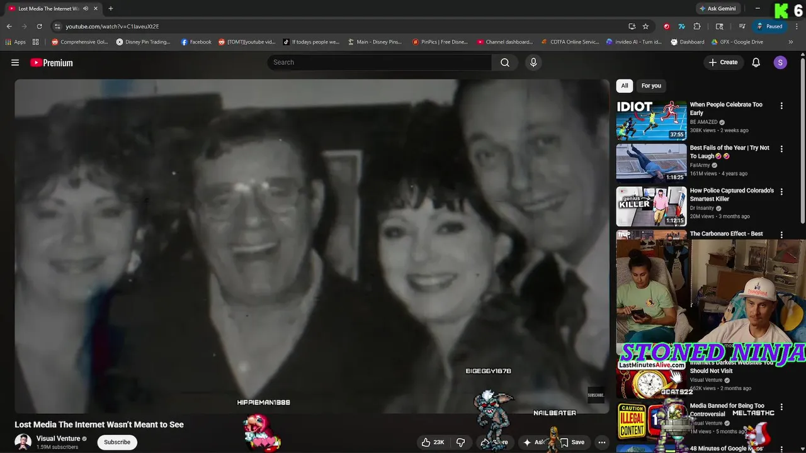Bookmark this page with the star icon
Screen dimensions: 806x453
pos(645,26)
